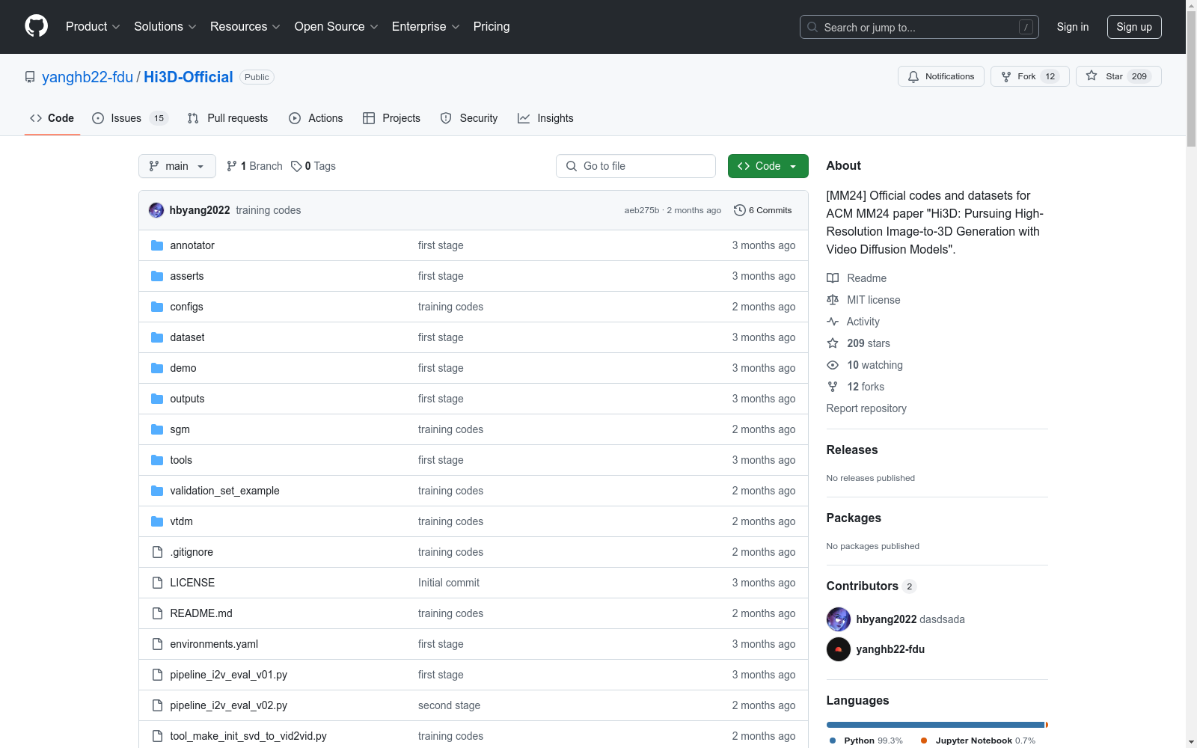The height and width of the screenshot is (748, 1197).
Task: Click the GitHub logo icon
Action: coord(36,26)
